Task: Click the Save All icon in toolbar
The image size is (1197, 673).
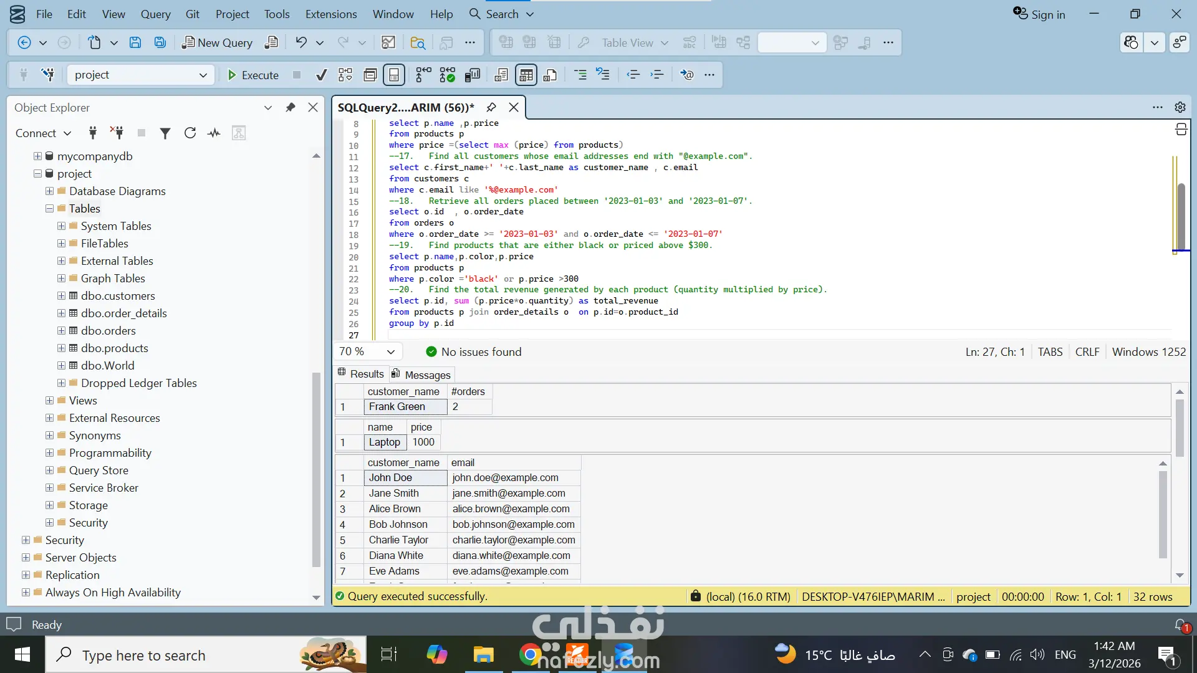Action: coord(160,42)
